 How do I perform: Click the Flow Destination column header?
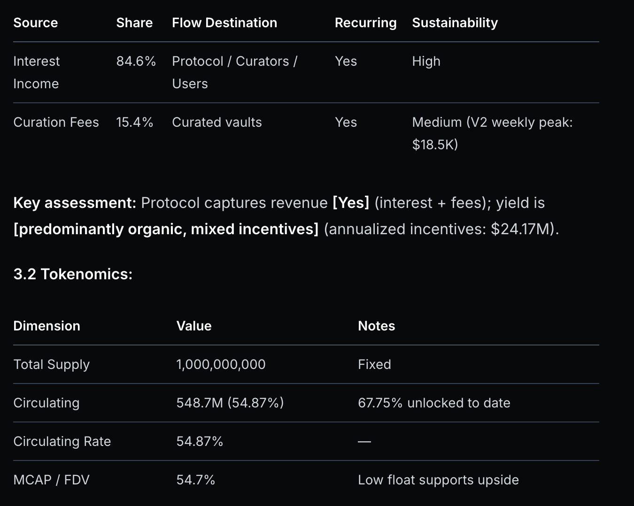[x=224, y=23]
